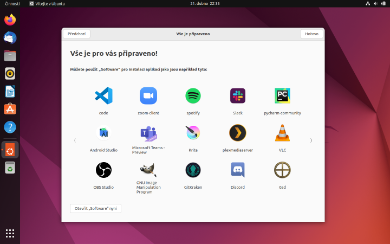Click the 'spotify' app label
Screen dimensions: 390x244
(x=193, y=113)
